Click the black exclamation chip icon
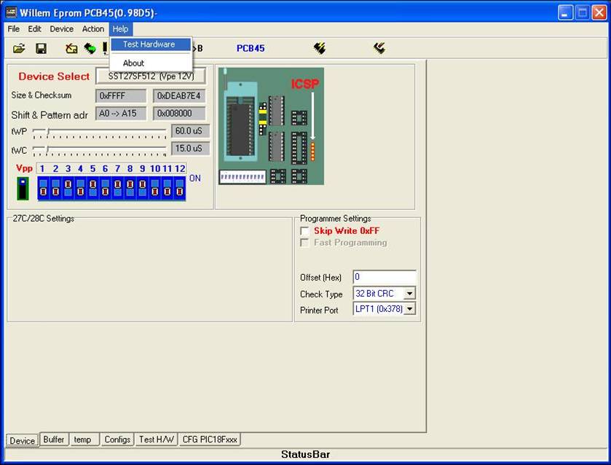The image size is (611, 465). [105, 48]
